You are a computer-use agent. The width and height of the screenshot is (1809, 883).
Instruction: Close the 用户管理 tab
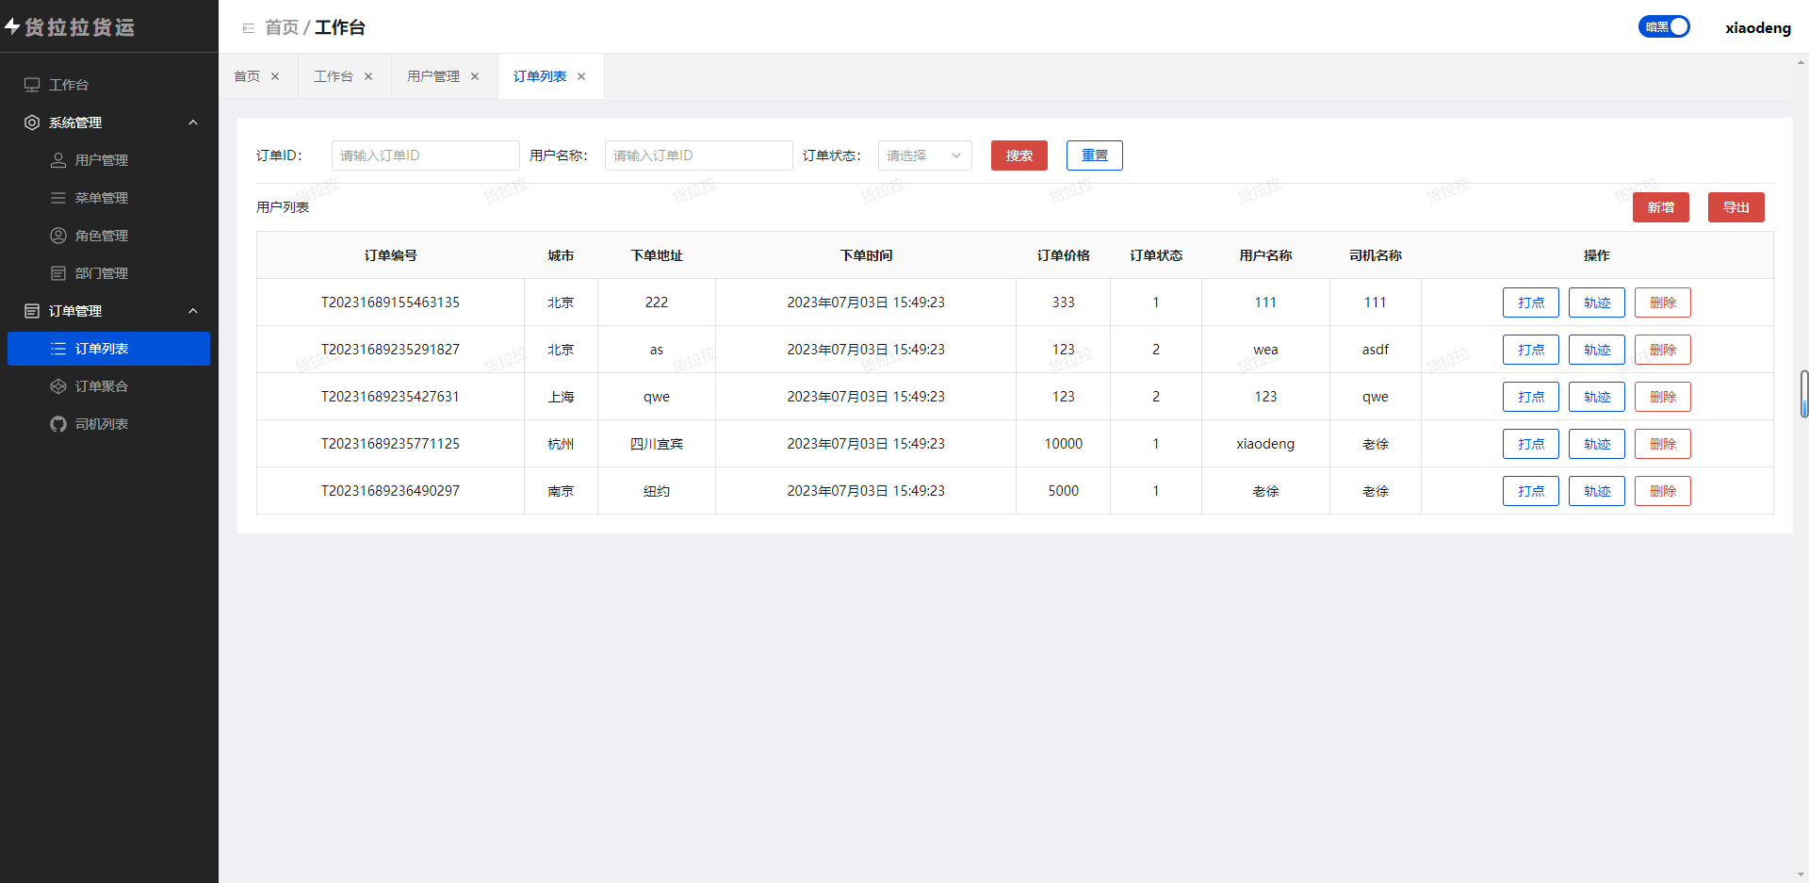[475, 76]
